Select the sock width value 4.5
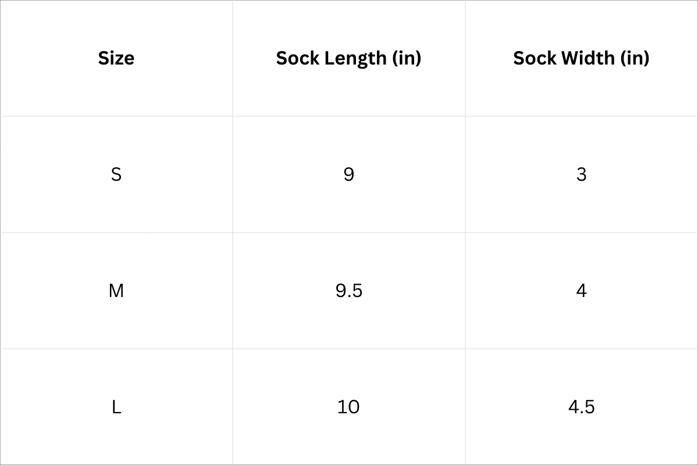The height and width of the screenshot is (465, 698). pyautogui.click(x=582, y=407)
